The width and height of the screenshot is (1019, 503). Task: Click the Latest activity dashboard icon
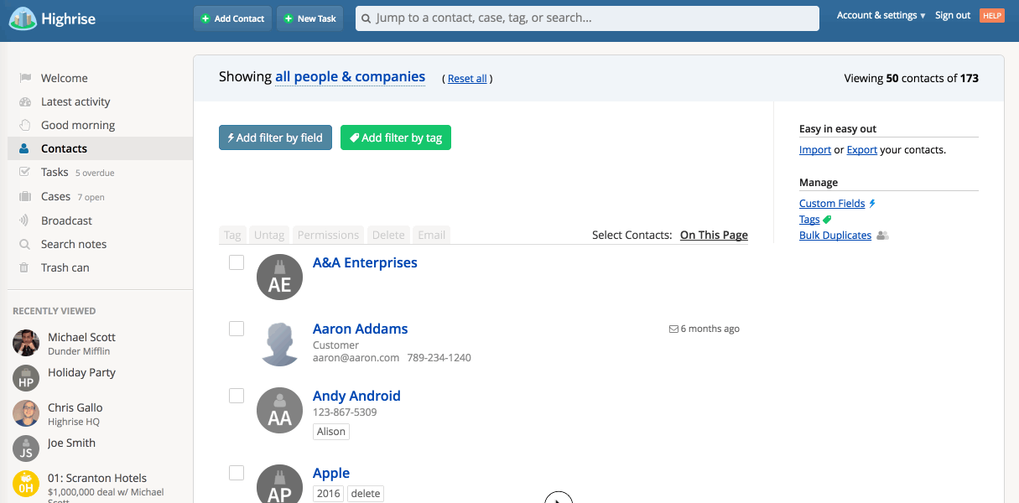pyautogui.click(x=25, y=101)
